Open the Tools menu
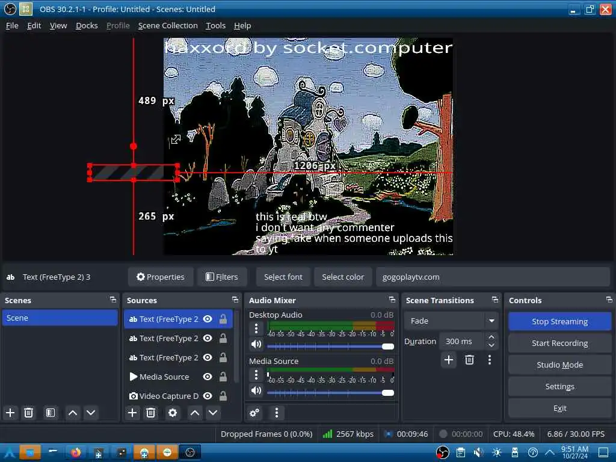This screenshot has height=462, width=616. tap(216, 25)
